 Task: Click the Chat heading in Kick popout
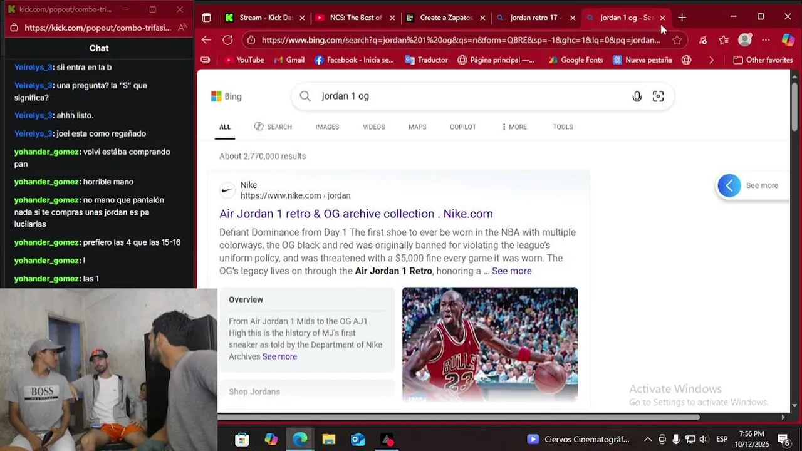point(99,48)
